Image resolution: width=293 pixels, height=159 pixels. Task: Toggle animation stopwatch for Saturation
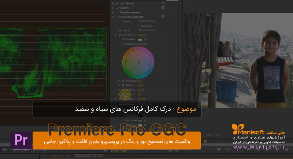120,99
